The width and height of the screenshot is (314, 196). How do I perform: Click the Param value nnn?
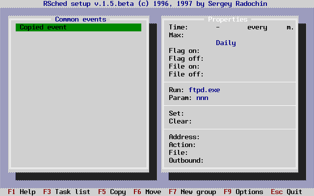202,98
